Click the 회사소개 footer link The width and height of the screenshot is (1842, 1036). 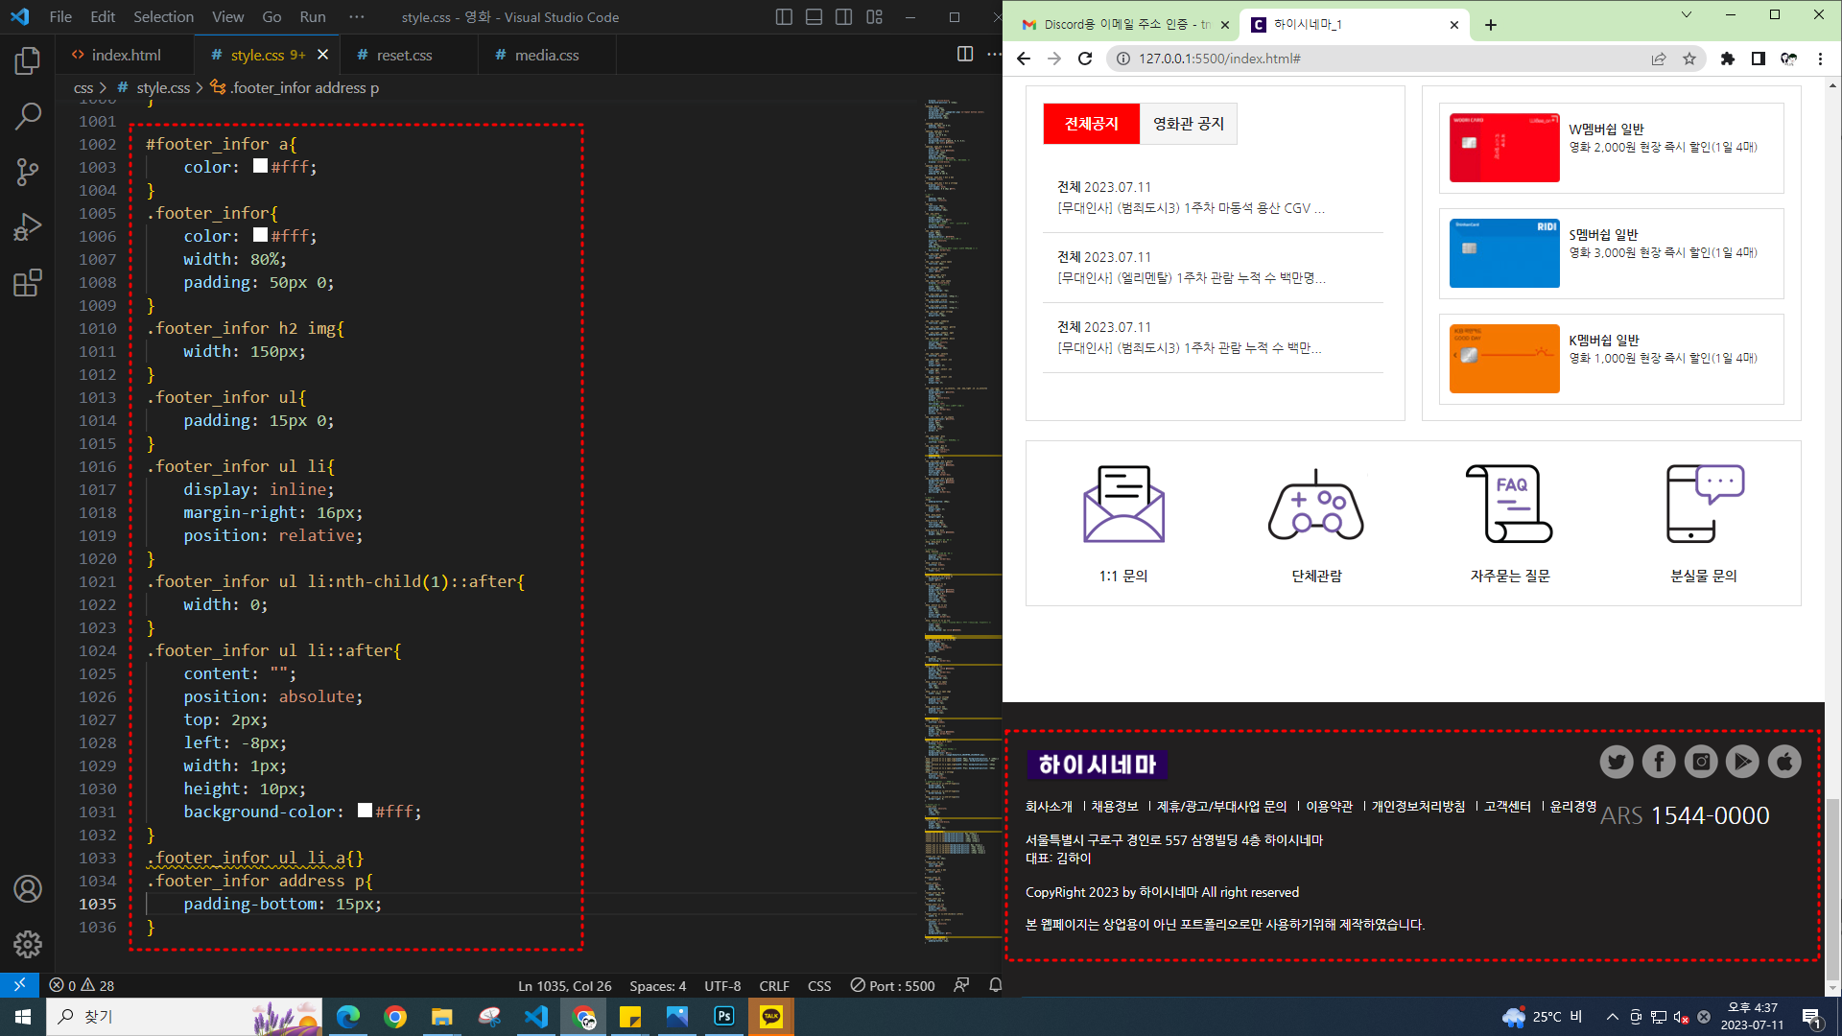(1049, 807)
